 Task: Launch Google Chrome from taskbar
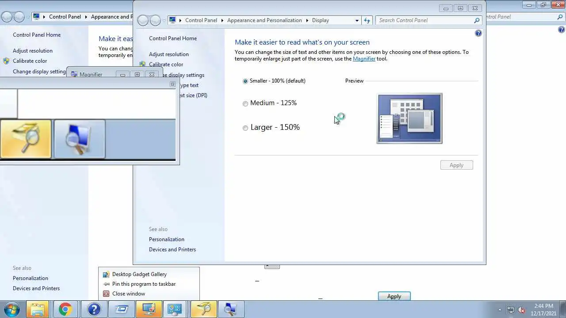(65, 309)
